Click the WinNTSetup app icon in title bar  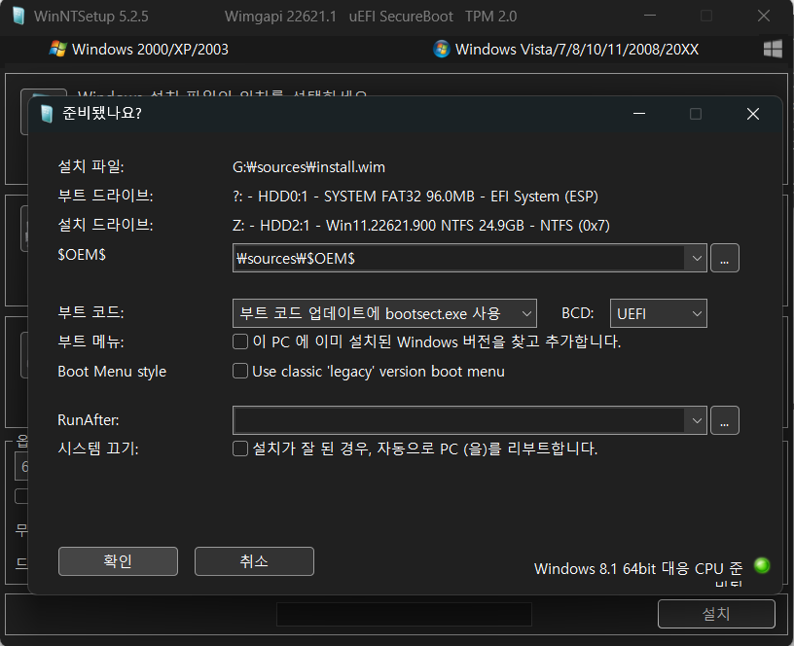coord(18,17)
